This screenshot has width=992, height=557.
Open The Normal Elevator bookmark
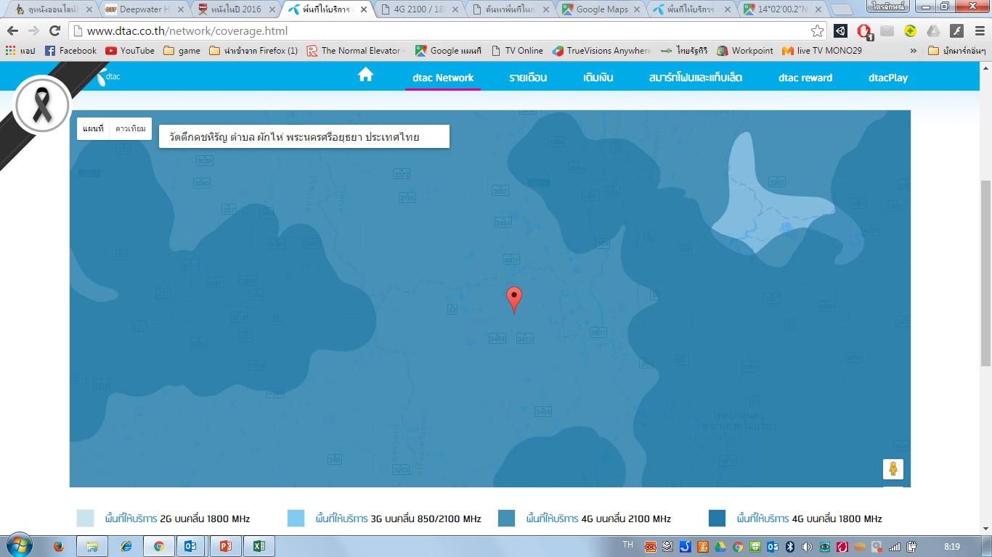tap(354, 51)
